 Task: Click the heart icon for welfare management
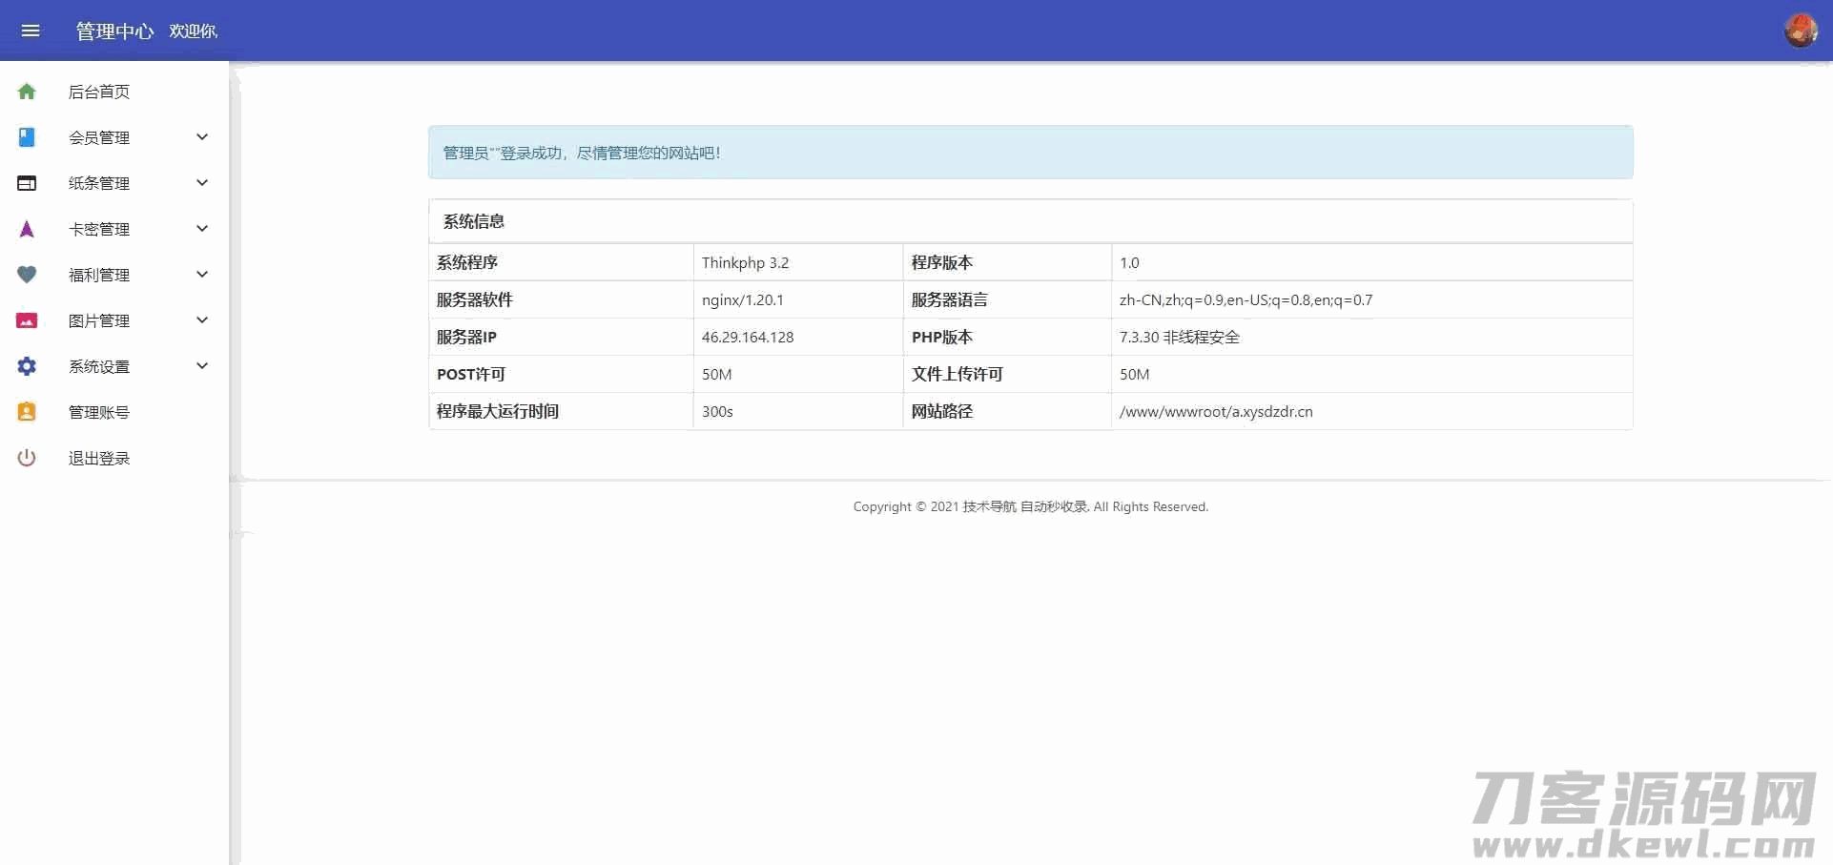tap(27, 275)
